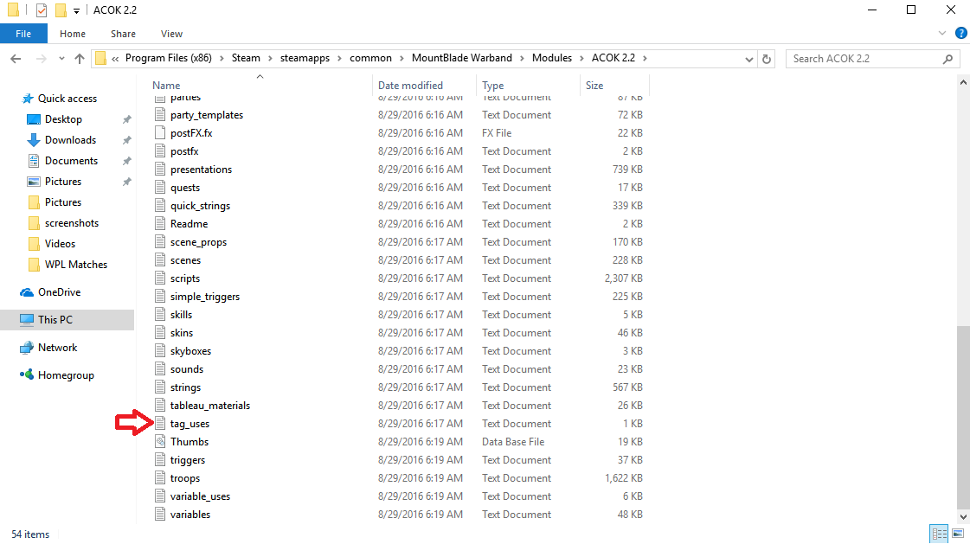This screenshot has height=544, width=970.
Task: Switch to the View ribbon tab
Action: coord(171,34)
